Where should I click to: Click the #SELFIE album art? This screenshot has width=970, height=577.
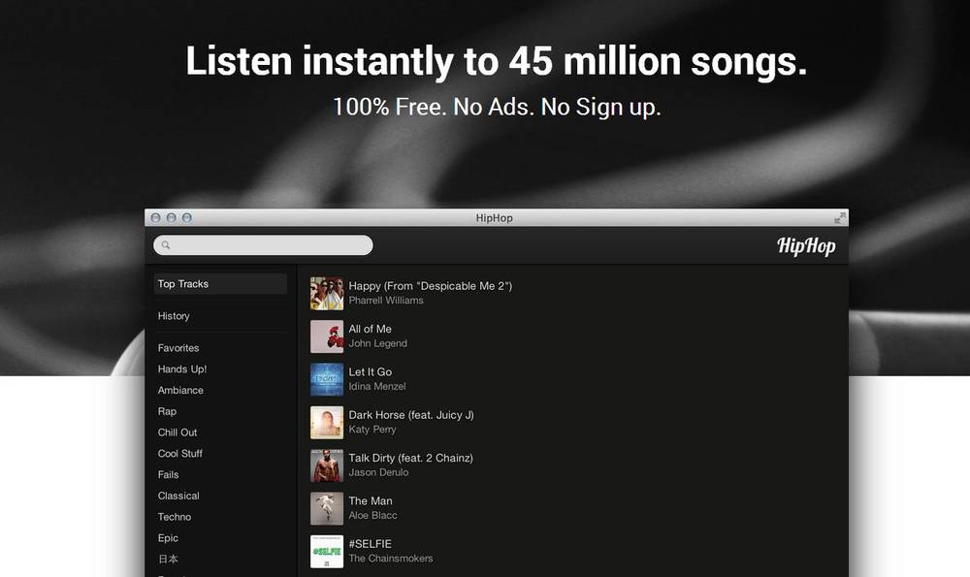[327, 551]
